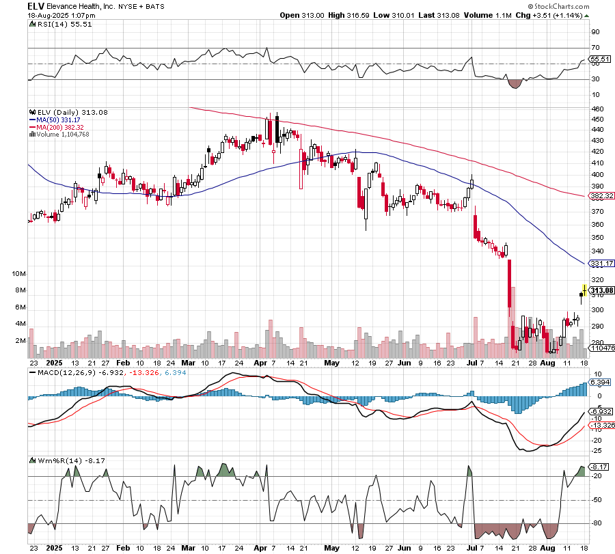
Task: Click the Apr label on price chart axis
Action: point(260,363)
